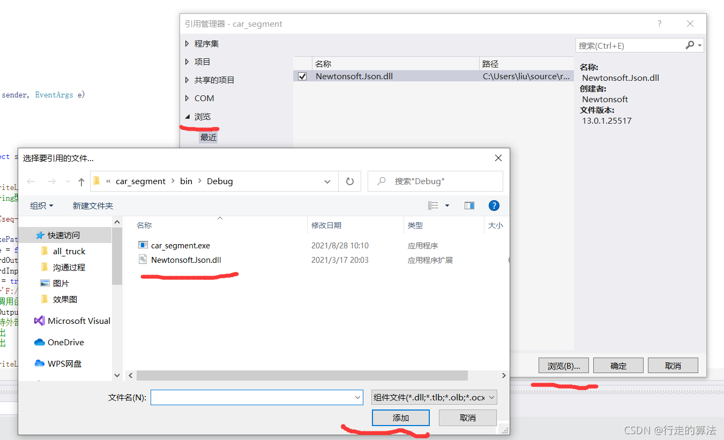
Task: Uncheck the Newtonsoft.Json.dll reference checkbox
Action: click(302, 76)
